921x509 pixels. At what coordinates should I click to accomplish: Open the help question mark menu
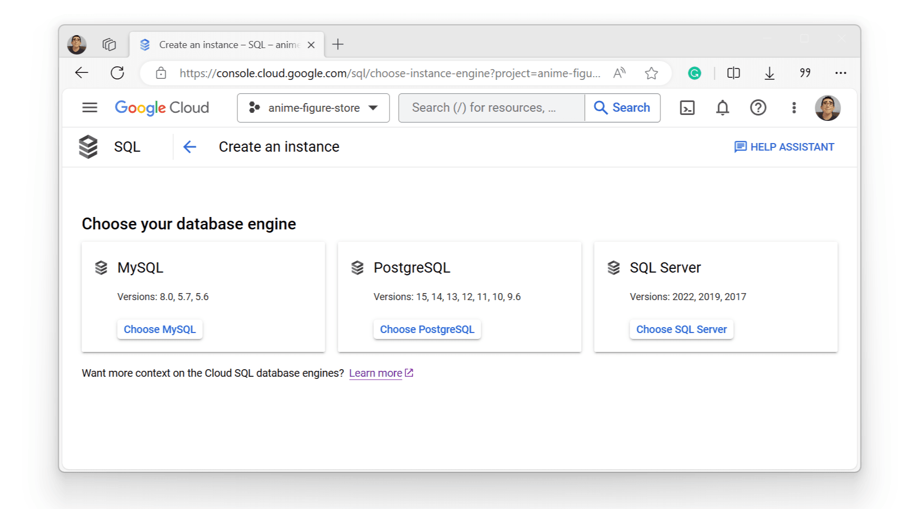pyautogui.click(x=758, y=108)
